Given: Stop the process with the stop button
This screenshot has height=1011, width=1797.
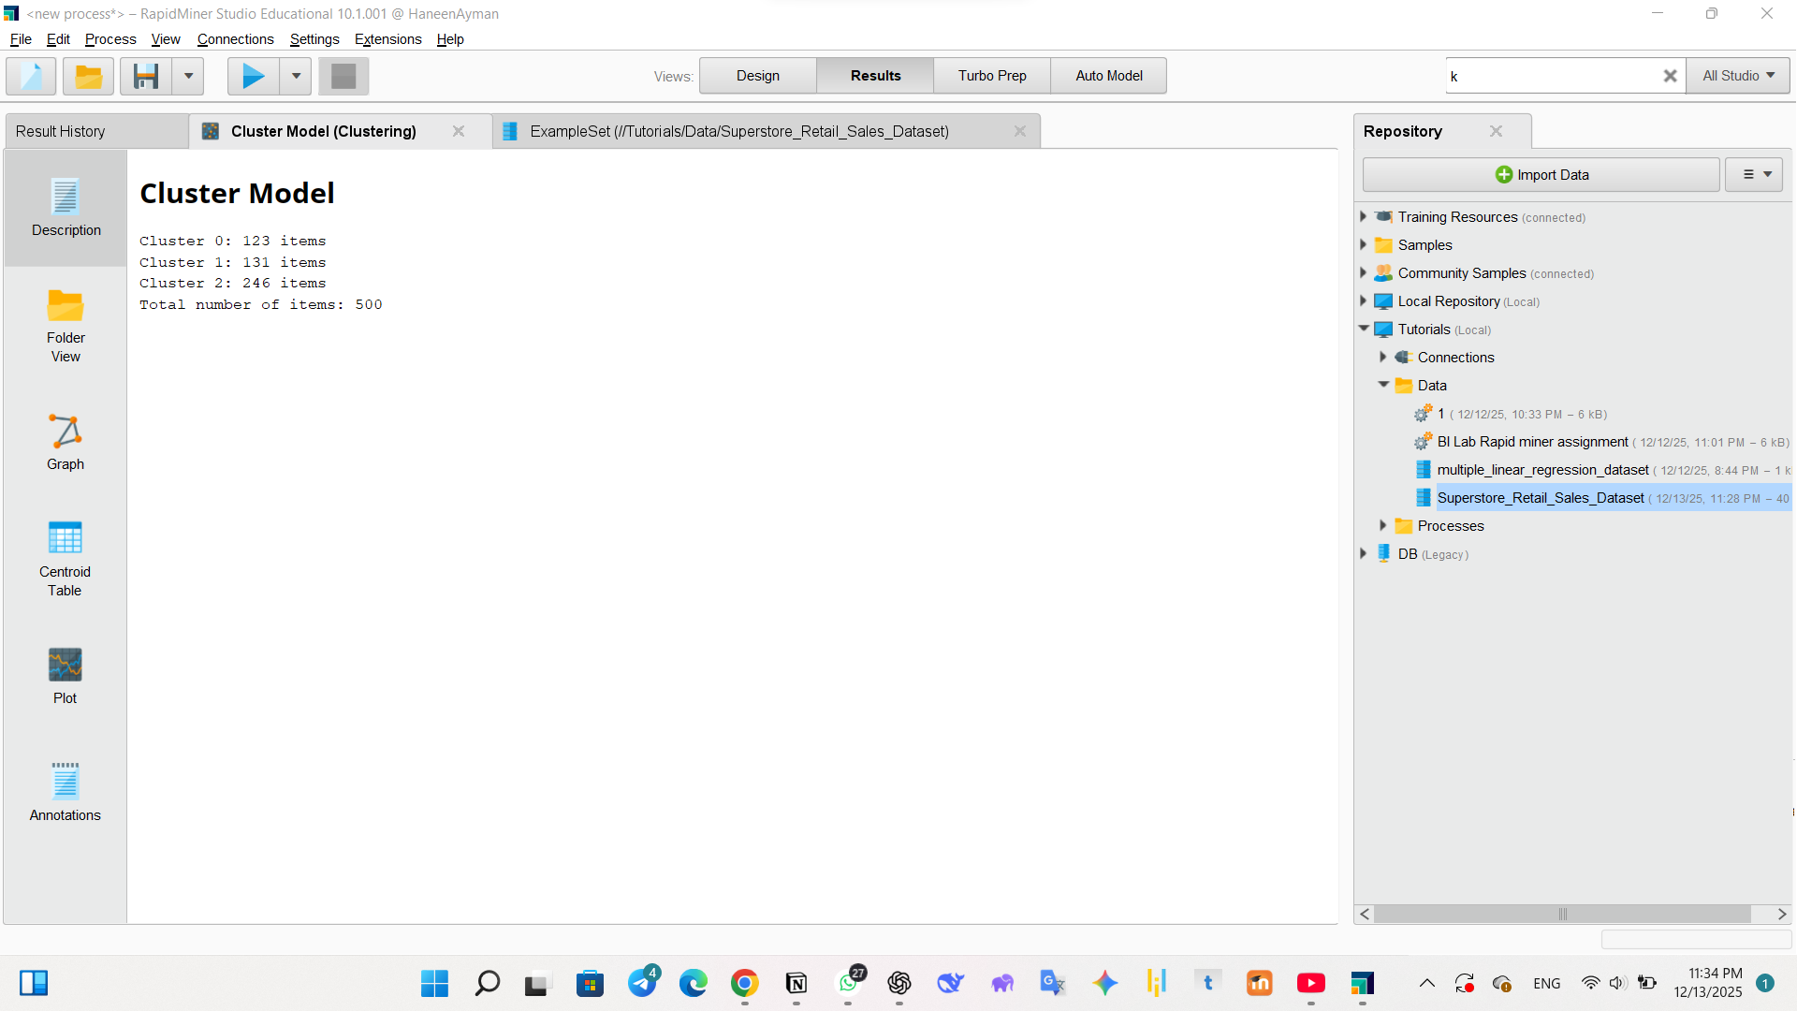Looking at the screenshot, I should click(343, 76).
